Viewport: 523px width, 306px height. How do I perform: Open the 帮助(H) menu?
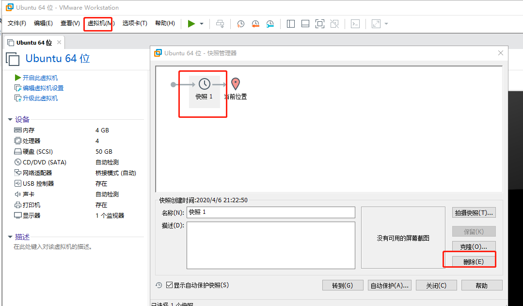165,23
